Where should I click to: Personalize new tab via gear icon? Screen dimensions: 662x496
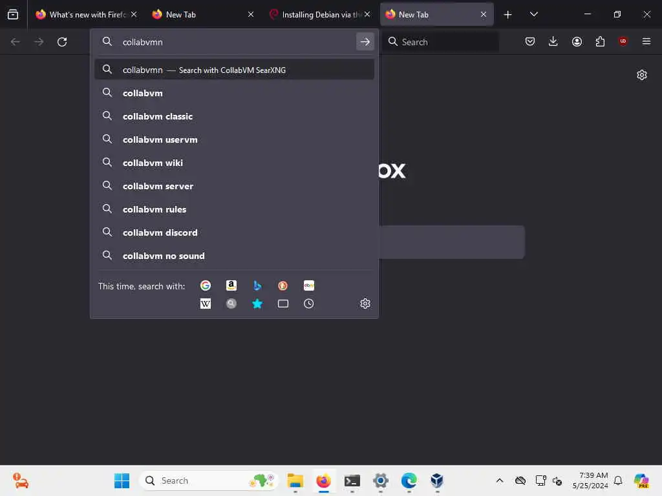642,75
